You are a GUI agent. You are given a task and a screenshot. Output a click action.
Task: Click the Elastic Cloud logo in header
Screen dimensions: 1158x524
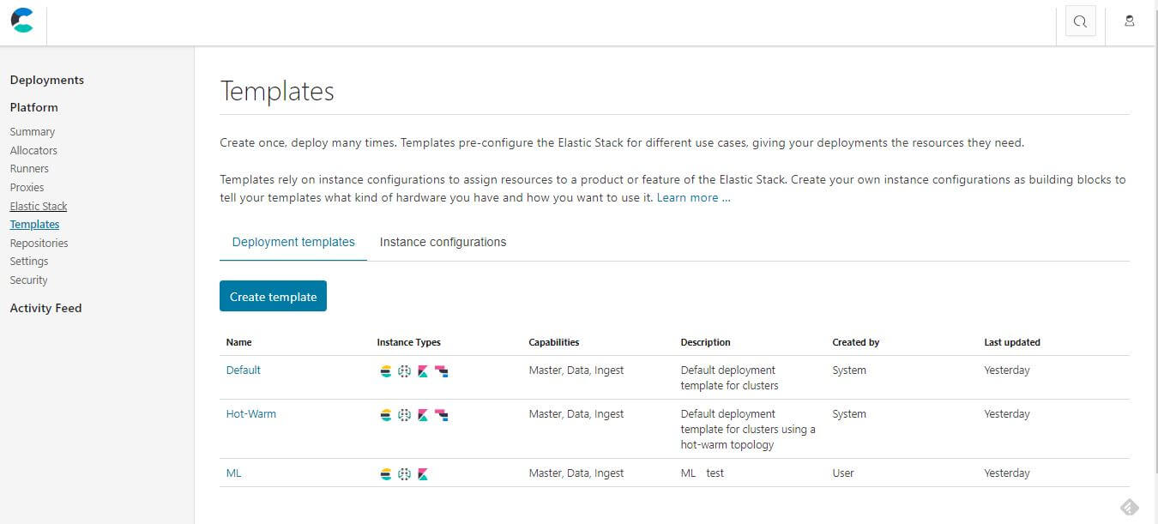23,21
